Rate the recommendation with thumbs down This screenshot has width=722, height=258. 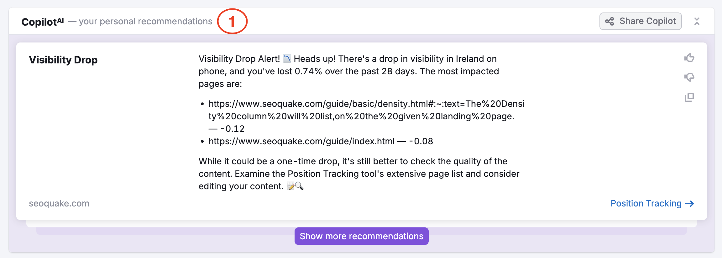coord(690,77)
